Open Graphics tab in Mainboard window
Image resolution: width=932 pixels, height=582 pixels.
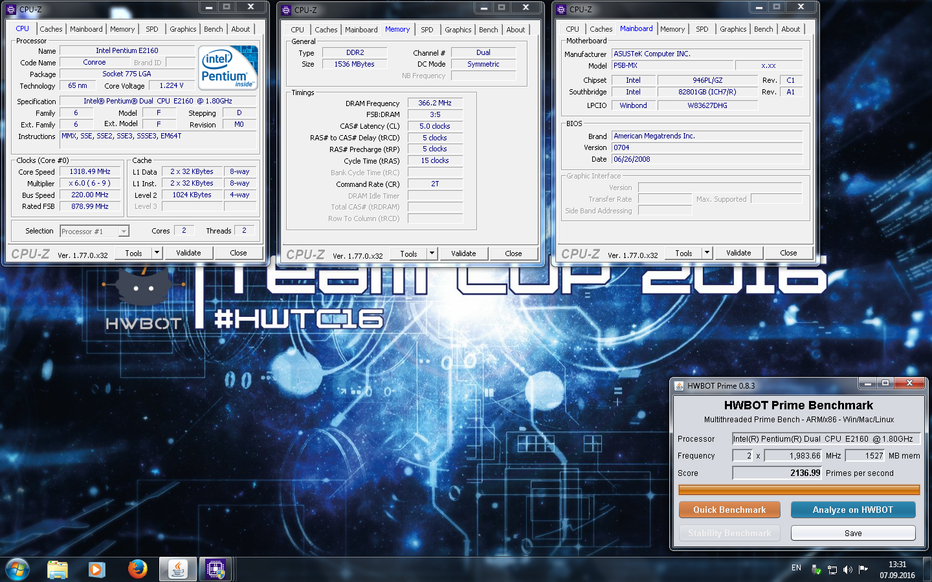[733, 29]
